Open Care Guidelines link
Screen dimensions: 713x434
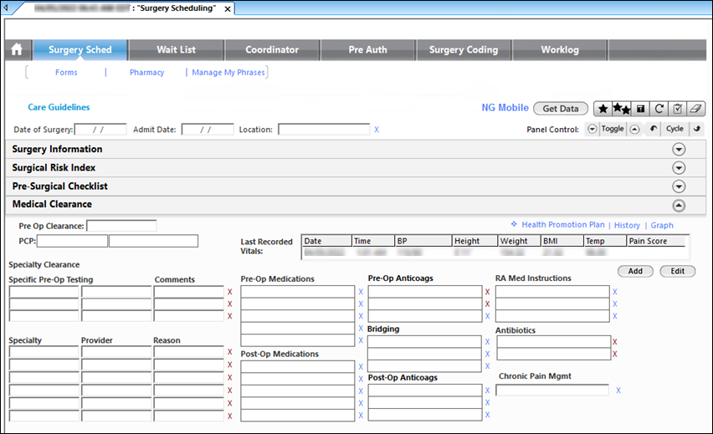(59, 107)
